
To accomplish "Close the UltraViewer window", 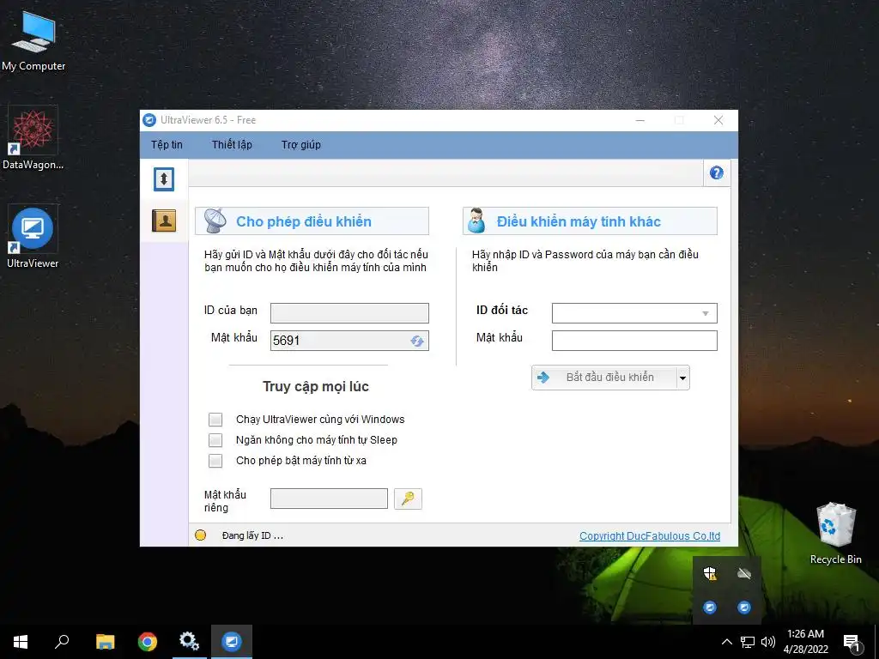I will tap(718, 120).
